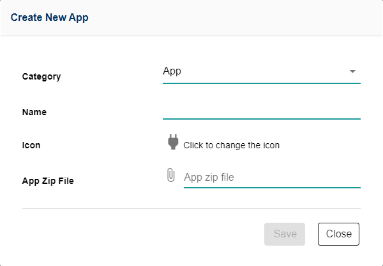Image resolution: width=383 pixels, height=266 pixels.
Task: Open the Category combo box showing App
Action: pyautogui.click(x=255, y=71)
